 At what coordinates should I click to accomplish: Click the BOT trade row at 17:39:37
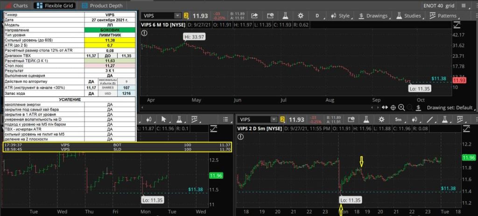pos(117,145)
